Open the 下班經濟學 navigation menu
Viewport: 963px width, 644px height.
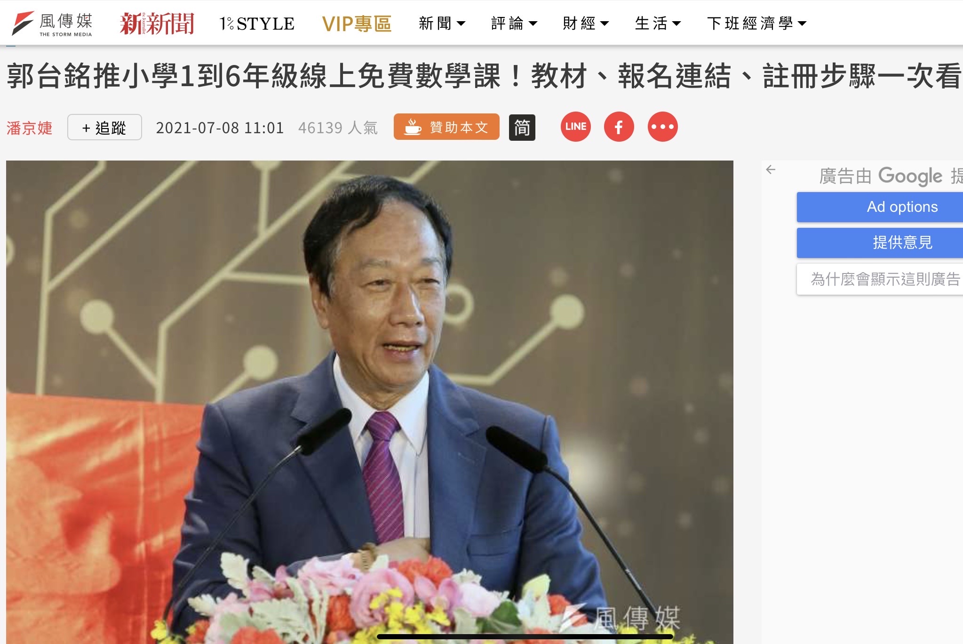[756, 23]
